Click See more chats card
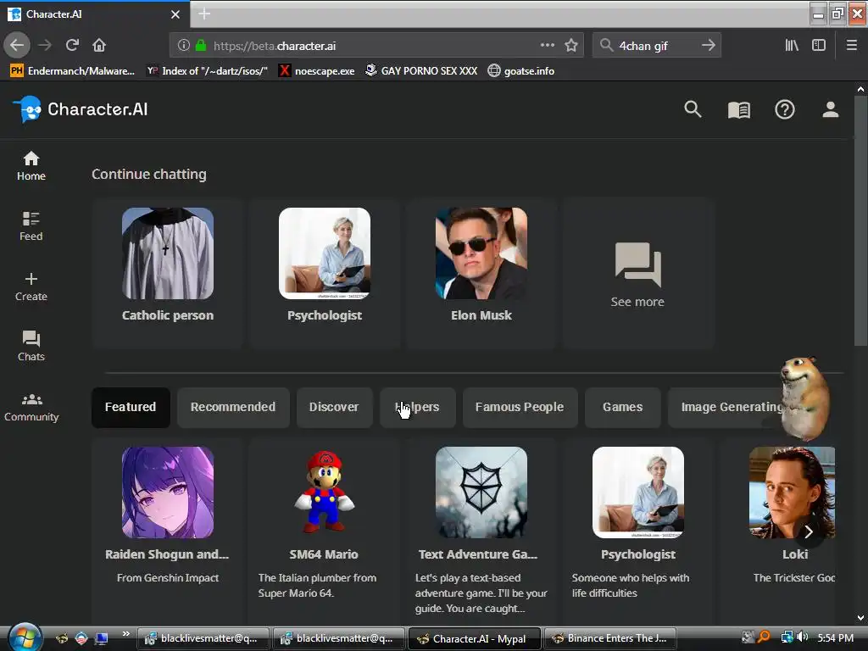Screen dimensions: 868x651 (x=637, y=274)
